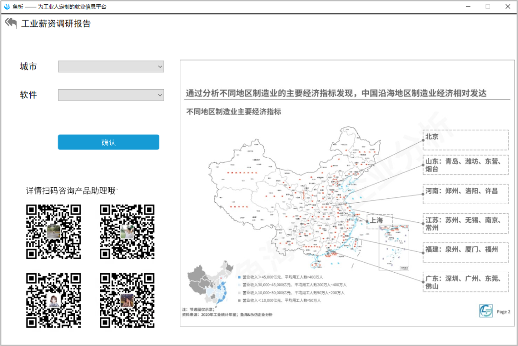The width and height of the screenshot is (518, 346).
Task: Click the 北京 callout box
Action: pyautogui.click(x=465, y=140)
